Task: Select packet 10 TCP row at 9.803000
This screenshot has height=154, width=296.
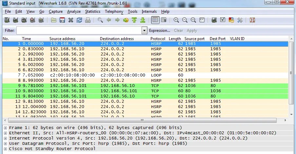Action: (145, 91)
